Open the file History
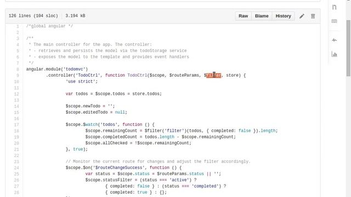 [283, 16]
